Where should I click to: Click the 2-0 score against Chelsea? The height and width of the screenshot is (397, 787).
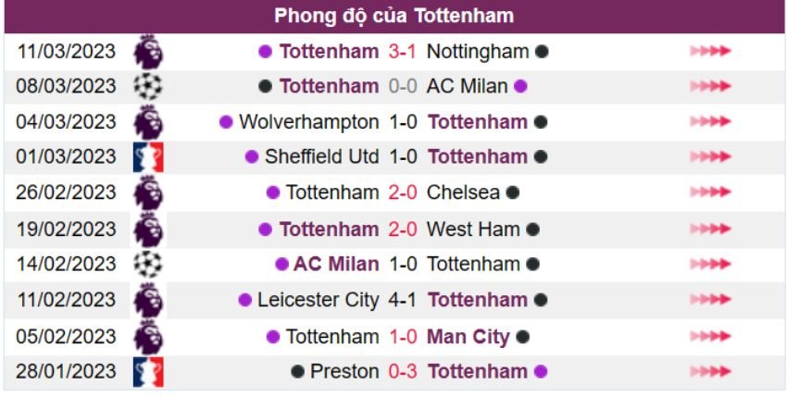click(x=403, y=192)
